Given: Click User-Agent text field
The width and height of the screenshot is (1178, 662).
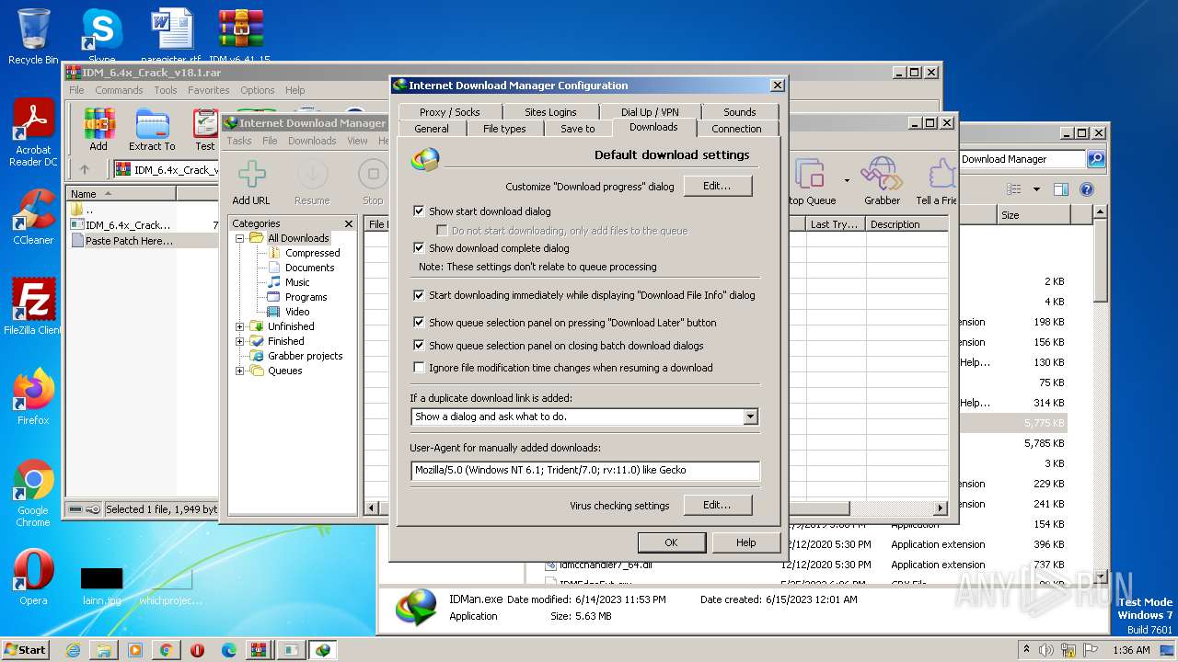Looking at the screenshot, I should (x=585, y=470).
